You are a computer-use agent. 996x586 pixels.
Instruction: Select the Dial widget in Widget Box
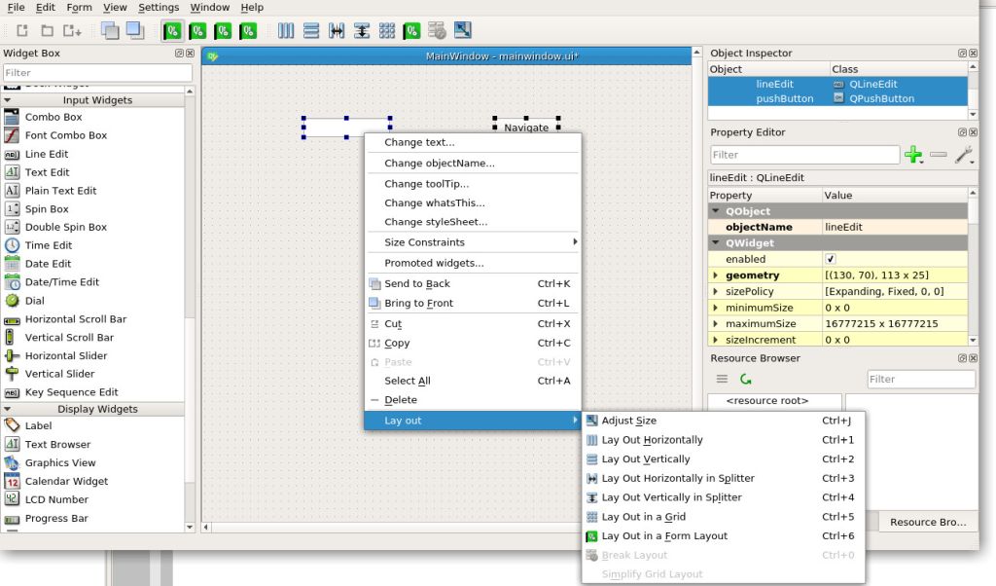tap(34, 301)
